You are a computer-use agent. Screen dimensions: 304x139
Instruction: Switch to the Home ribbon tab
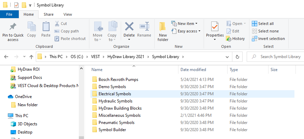[29, 14]
